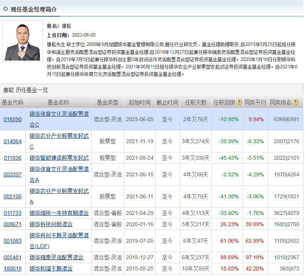Open 银华体育文化灵活配置混合A fund link
This screenshot has width=305, height=277.
pos(59,174)
